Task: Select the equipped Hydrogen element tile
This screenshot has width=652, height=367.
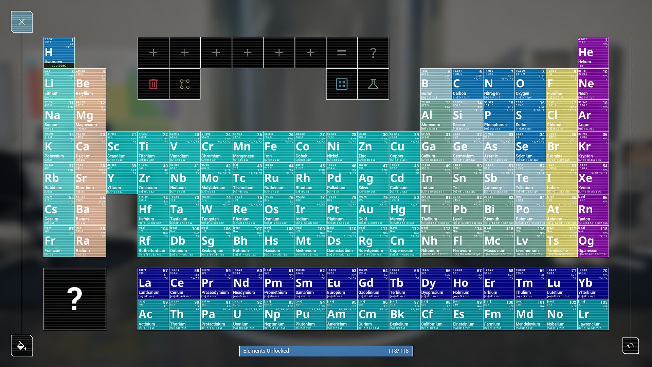Action: coord(59,53)
